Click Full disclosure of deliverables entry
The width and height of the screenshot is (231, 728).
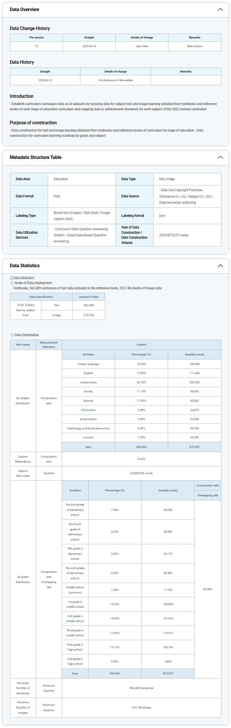click(115, 80)
